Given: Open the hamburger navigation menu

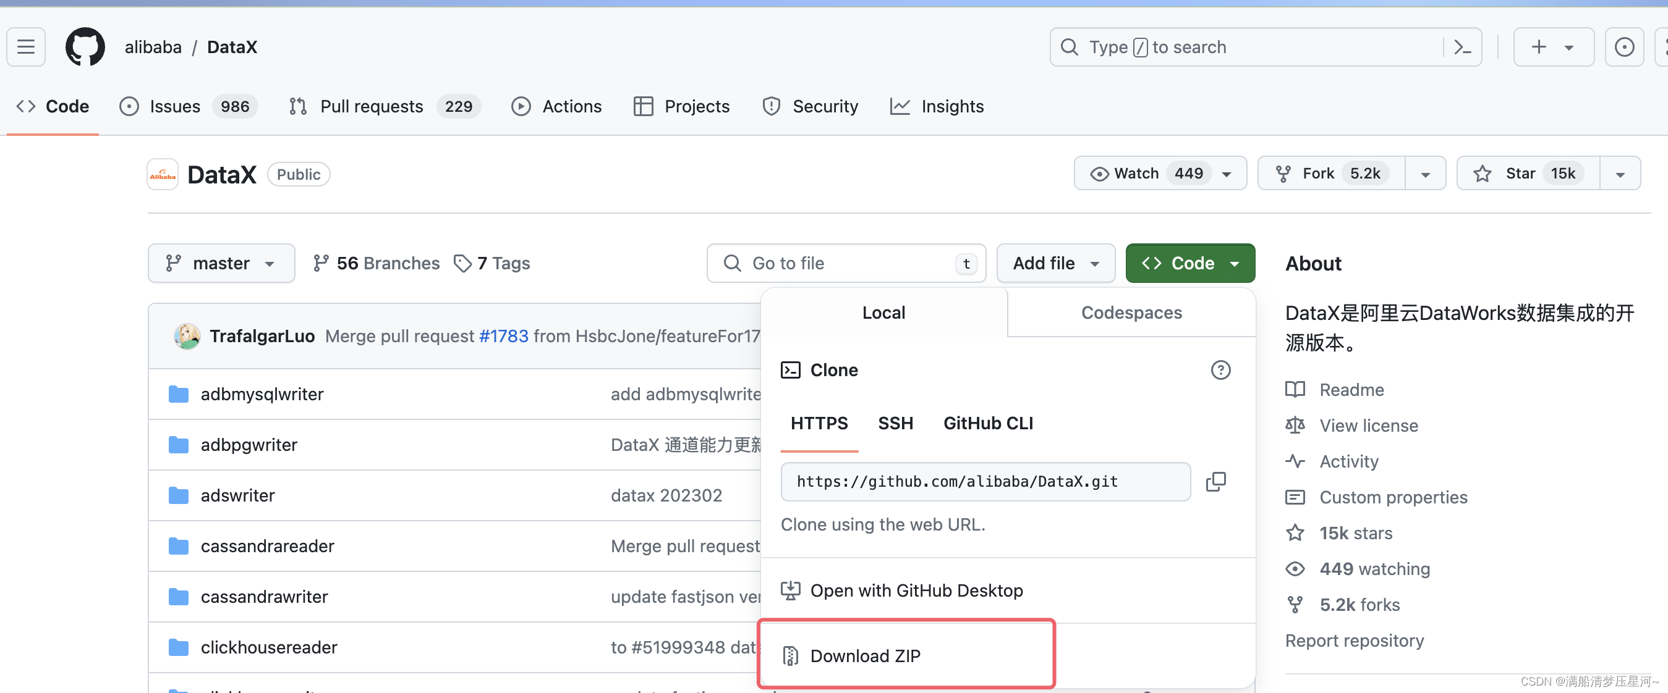Looking at the screenshot, I should click(26, 46).
